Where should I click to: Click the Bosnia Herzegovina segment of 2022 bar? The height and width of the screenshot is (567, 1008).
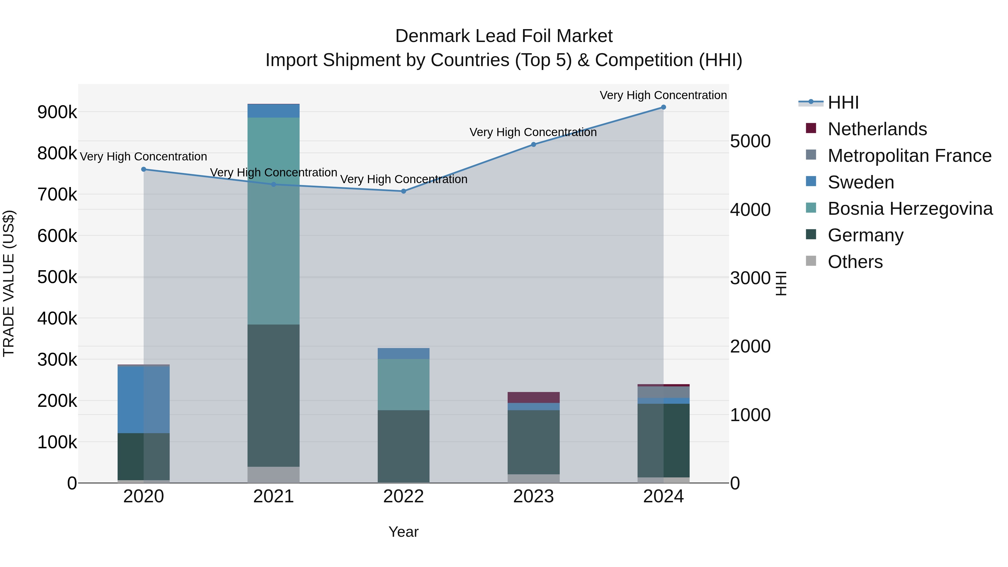[403, 385]
